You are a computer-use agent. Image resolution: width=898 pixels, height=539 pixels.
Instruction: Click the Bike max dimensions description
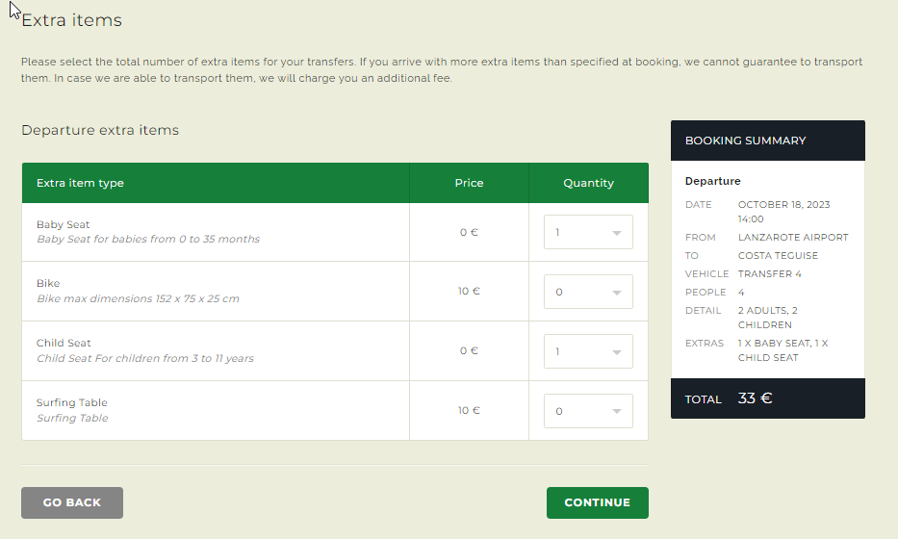(138, 298)
